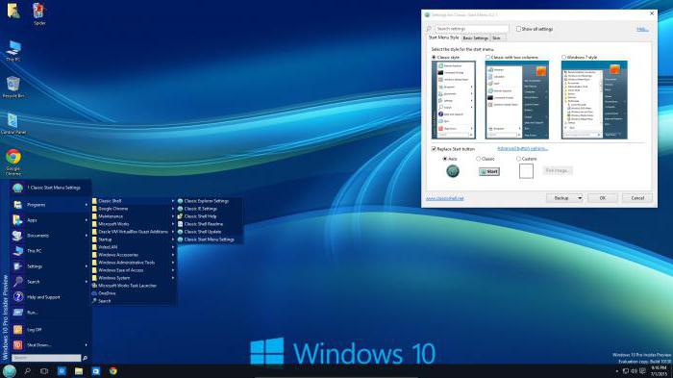673x378 pixels.
Task: Open the Windows Administrative Tools folder
Action: coord(134,263)
